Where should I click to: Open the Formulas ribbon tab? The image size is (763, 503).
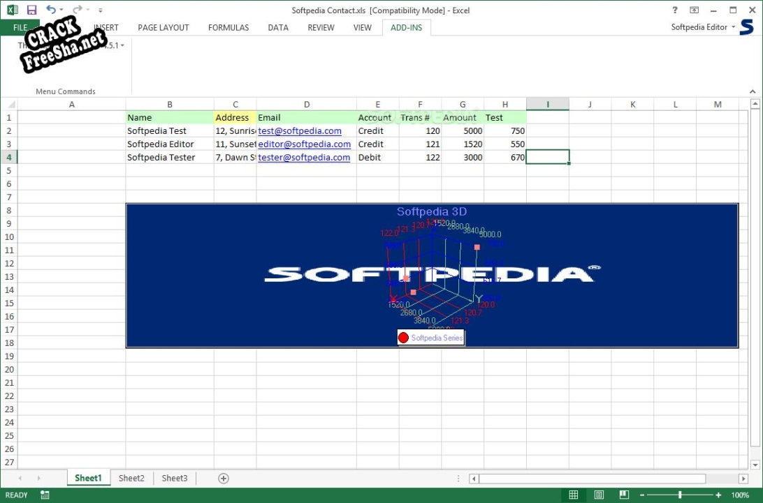(228, 27)
